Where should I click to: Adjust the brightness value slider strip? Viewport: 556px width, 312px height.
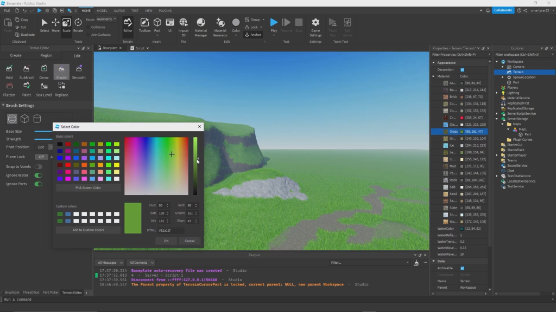pyautogui.click(x=195, y=166)
